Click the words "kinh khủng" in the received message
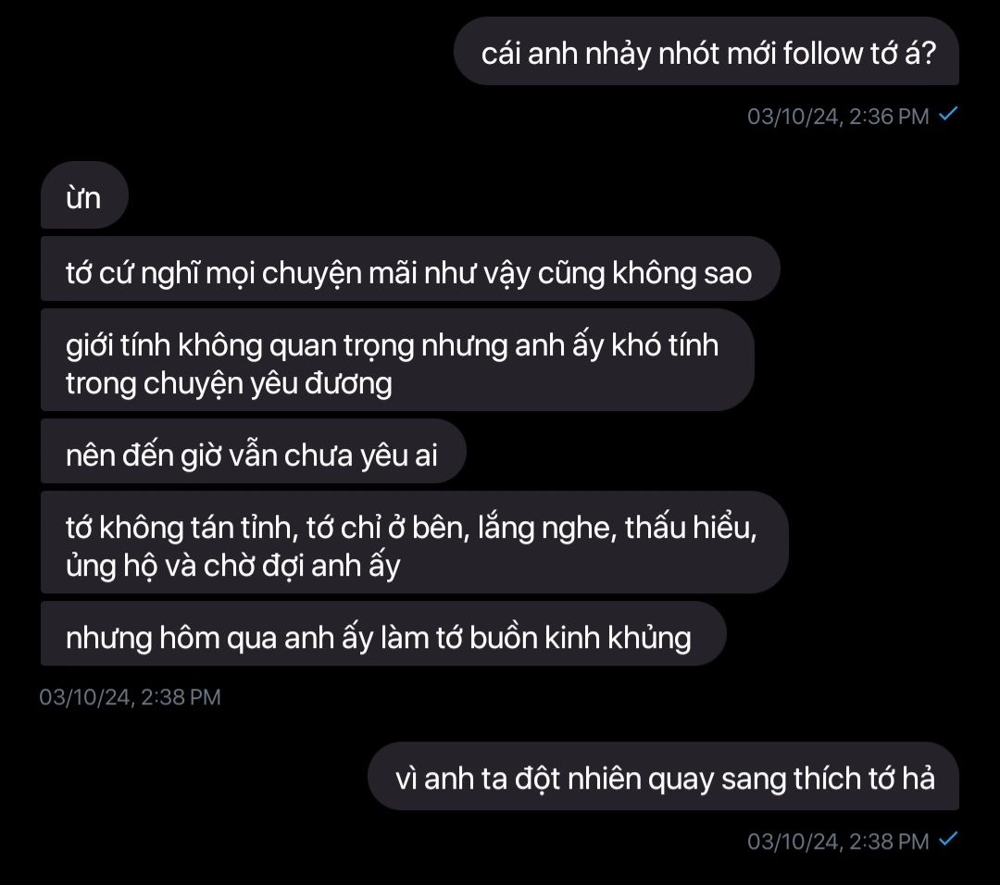This screenshot has height=885, width=1000. [x=618, y=638]
